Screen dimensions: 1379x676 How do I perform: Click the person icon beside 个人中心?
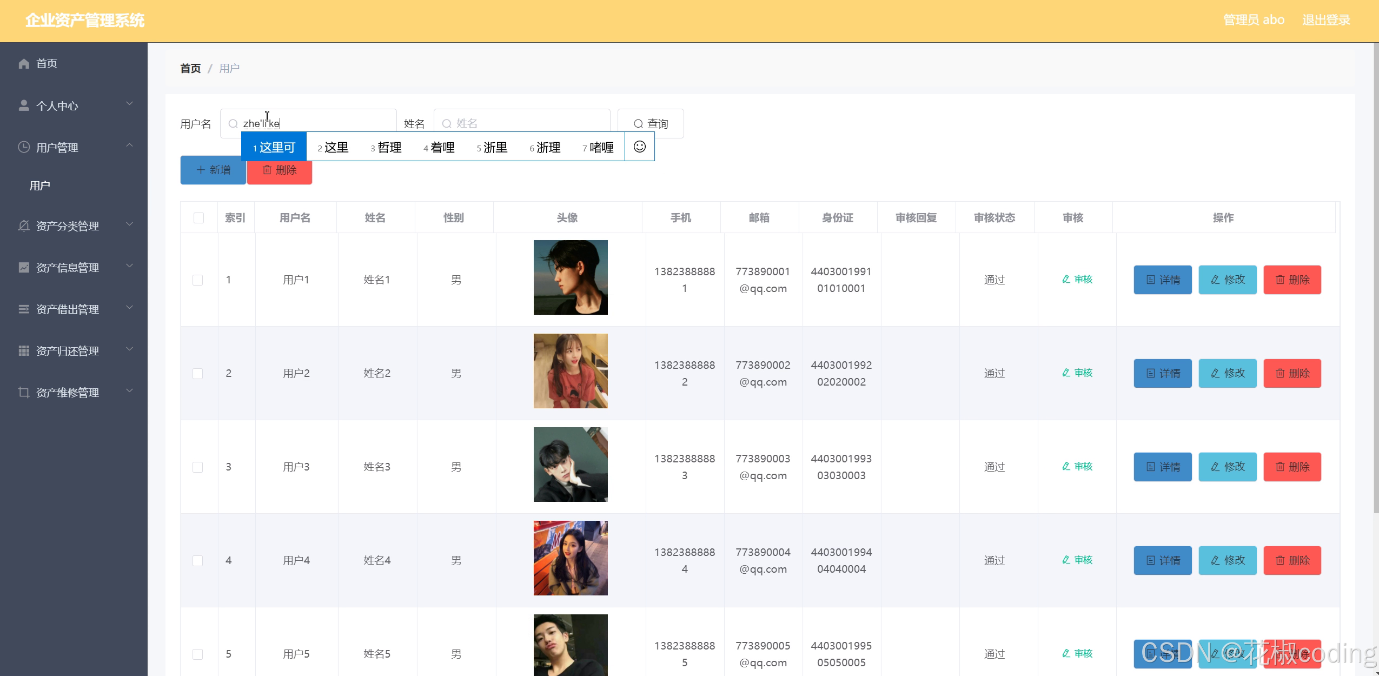[24, 105]
